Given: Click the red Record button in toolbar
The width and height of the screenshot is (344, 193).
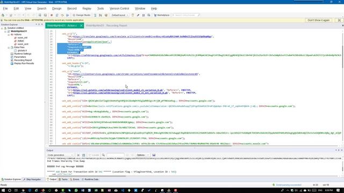Looking at the screenshot, I should pos(52,16).
